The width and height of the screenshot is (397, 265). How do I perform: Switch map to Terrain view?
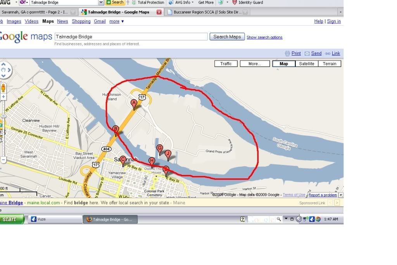click(330, 64)
